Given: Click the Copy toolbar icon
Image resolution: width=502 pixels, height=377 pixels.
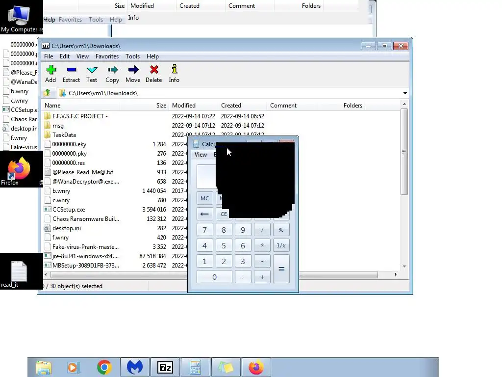Looking at the screenshot, I should click(112, 74).
